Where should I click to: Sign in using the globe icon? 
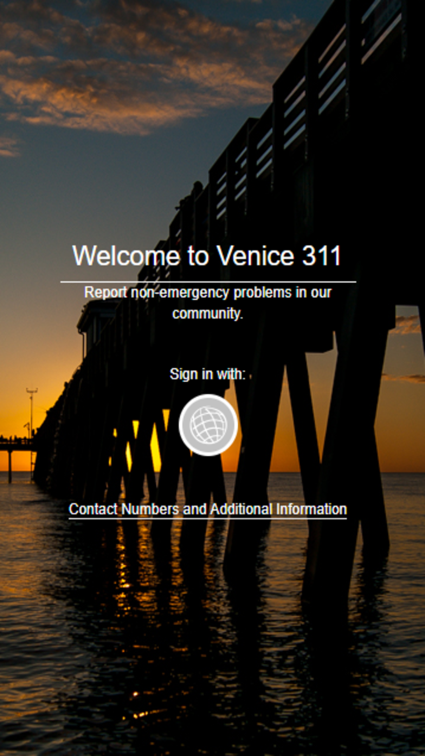point(208,425)
